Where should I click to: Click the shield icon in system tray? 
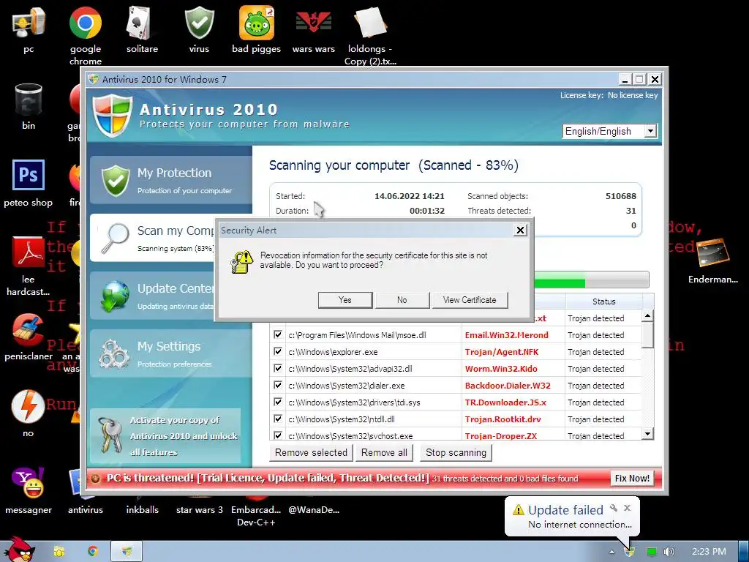(631, 552)
